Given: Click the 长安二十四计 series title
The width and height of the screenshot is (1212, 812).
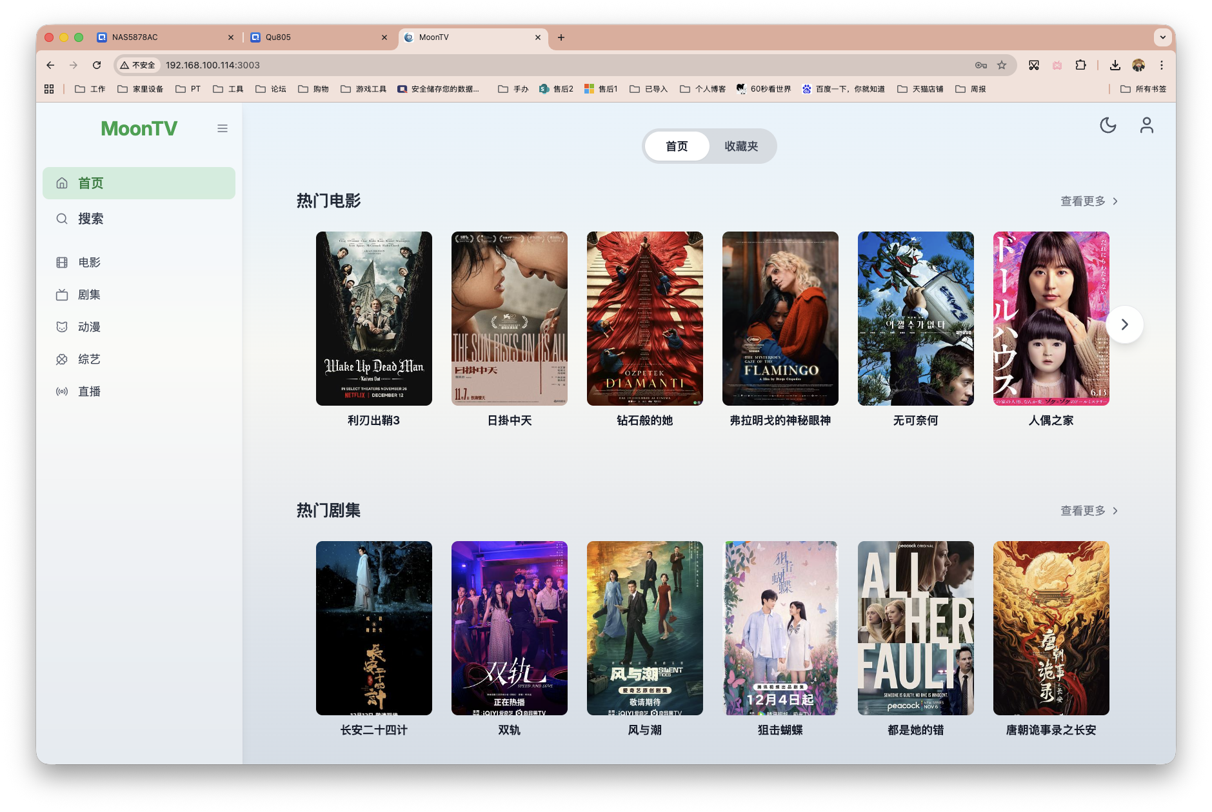Looking at the screenshot, I should point(374,730).
